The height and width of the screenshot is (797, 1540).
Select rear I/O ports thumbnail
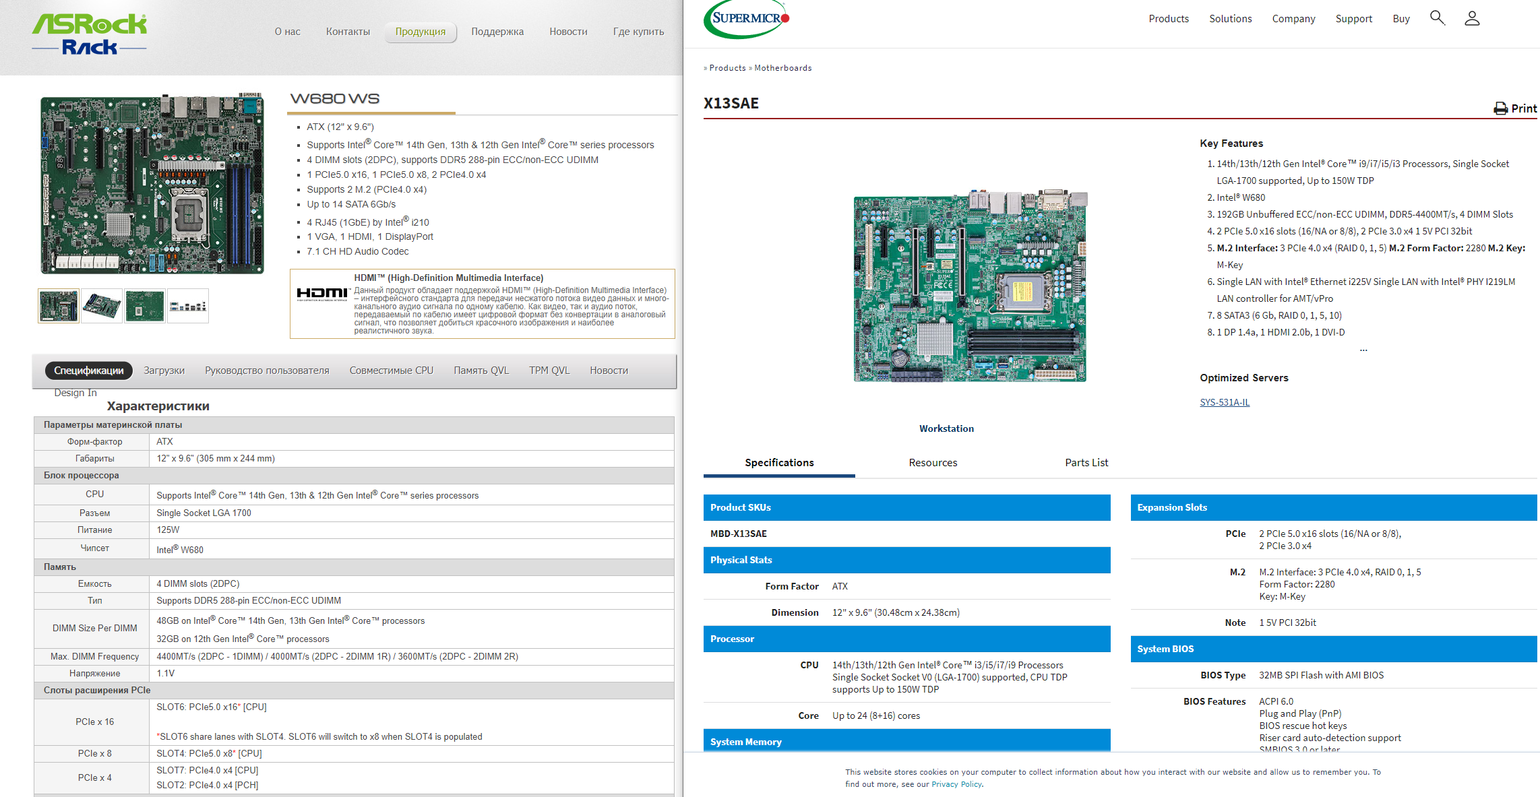coord(188,306)
